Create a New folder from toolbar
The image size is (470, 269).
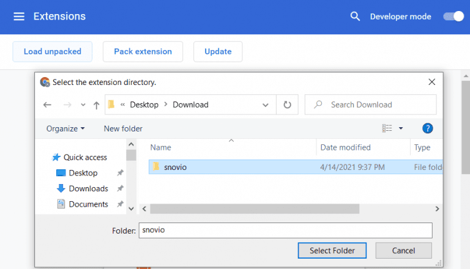pyautogui.click(x=123, y=128)
